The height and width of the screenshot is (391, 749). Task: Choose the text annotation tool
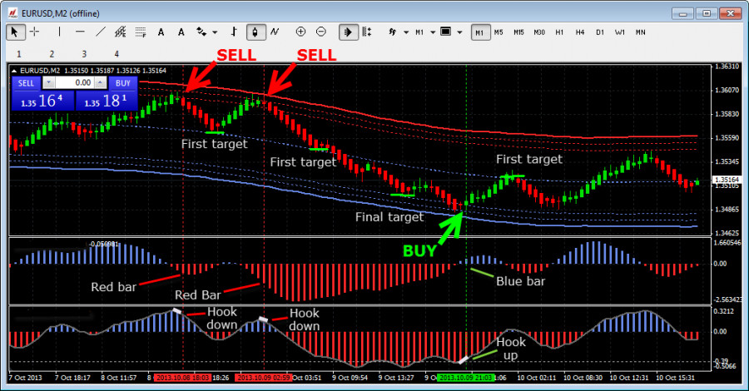(x=161, y=32)
